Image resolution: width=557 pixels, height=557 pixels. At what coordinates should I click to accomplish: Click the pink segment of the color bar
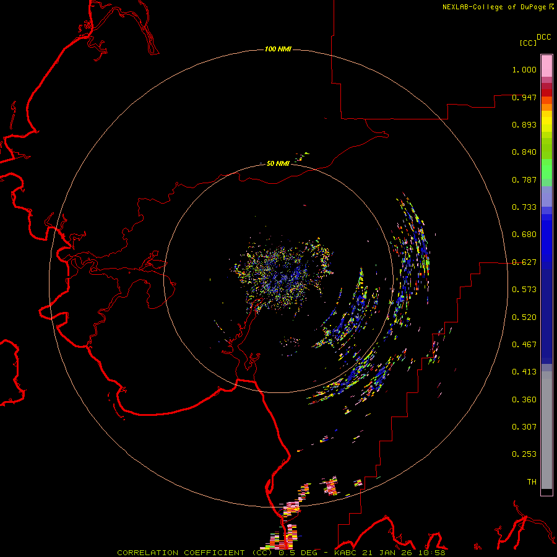point(546,66)
